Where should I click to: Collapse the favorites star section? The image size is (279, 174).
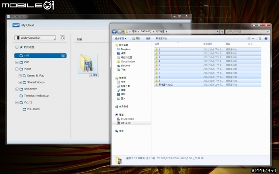(x=17, y=47)
